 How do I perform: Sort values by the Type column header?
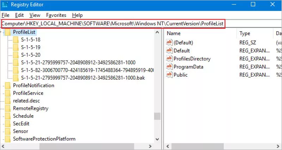255,33
